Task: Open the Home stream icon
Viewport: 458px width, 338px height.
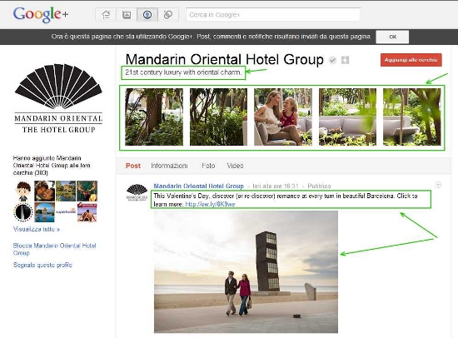Action: (x=106, y=15)
